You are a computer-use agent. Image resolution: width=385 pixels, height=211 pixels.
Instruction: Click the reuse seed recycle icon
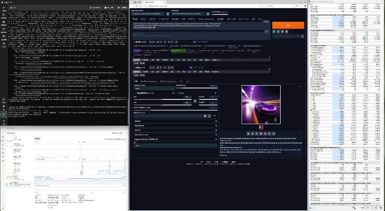209,116
